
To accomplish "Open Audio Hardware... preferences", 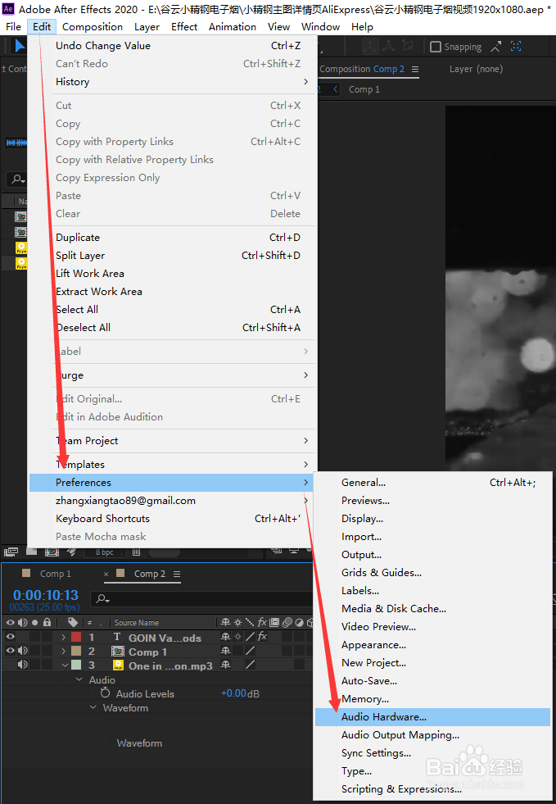I will pos(432,717).
